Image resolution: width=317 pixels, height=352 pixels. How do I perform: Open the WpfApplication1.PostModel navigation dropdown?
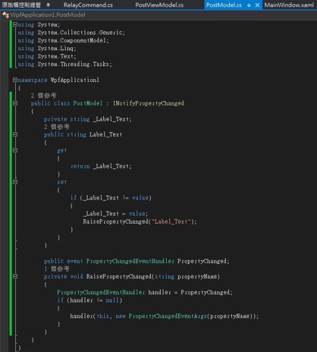(x=48, y=15)
